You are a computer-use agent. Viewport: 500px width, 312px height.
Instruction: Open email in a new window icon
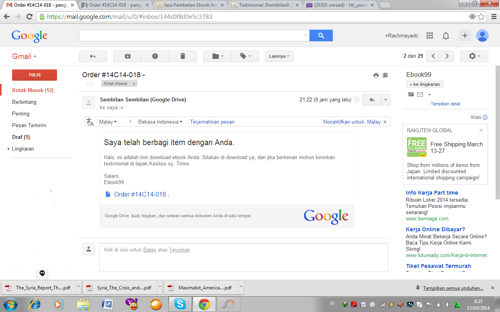tap(385, 75)
